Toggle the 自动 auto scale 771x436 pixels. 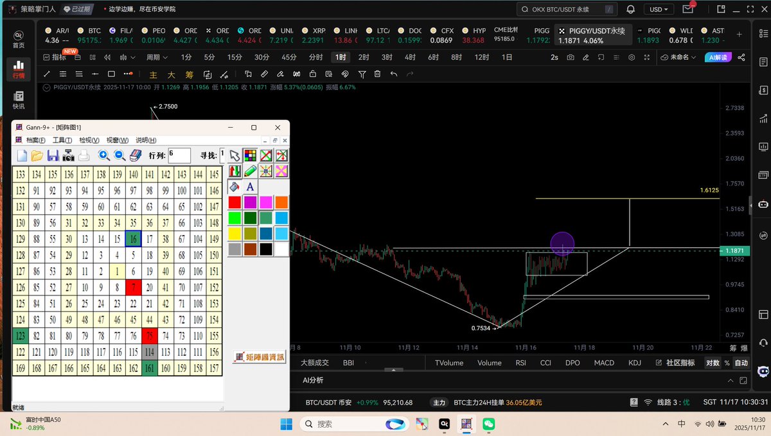741,363
